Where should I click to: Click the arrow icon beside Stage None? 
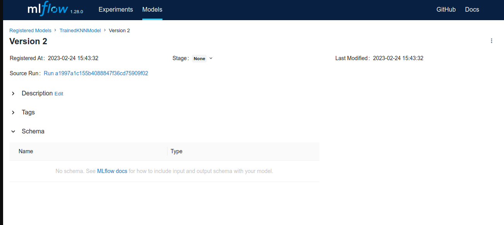[211, 58]
